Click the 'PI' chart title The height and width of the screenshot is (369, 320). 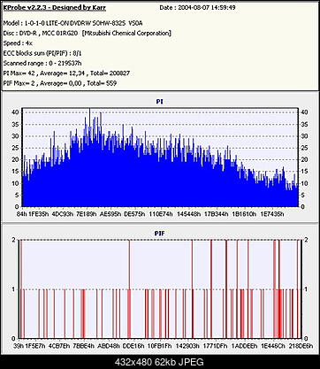159,102
